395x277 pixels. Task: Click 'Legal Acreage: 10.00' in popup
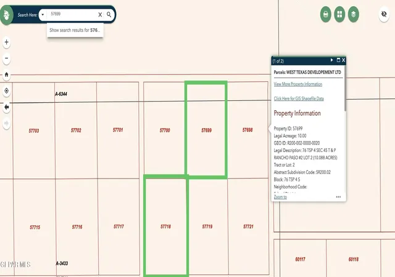(290, 136)
